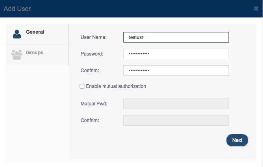Switch to the Groups tab
Viewport: 263px width, 167px height.
37,55
